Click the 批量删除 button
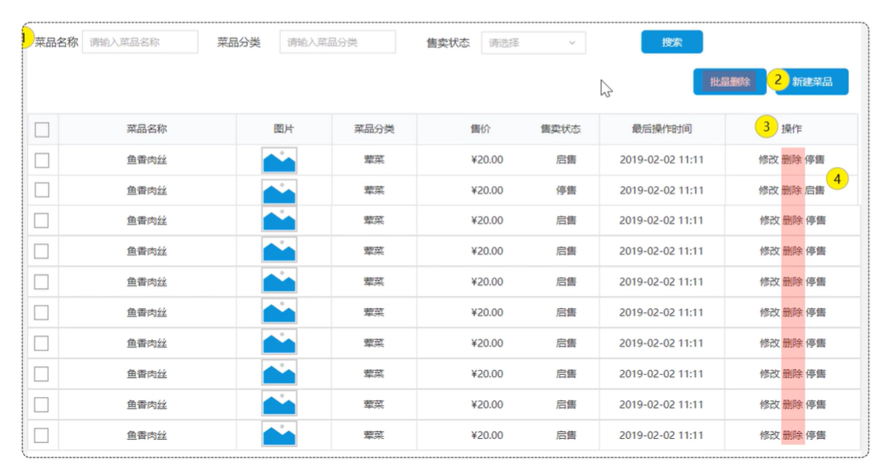This screenshot has width=887, height=463. coord(730,82)
